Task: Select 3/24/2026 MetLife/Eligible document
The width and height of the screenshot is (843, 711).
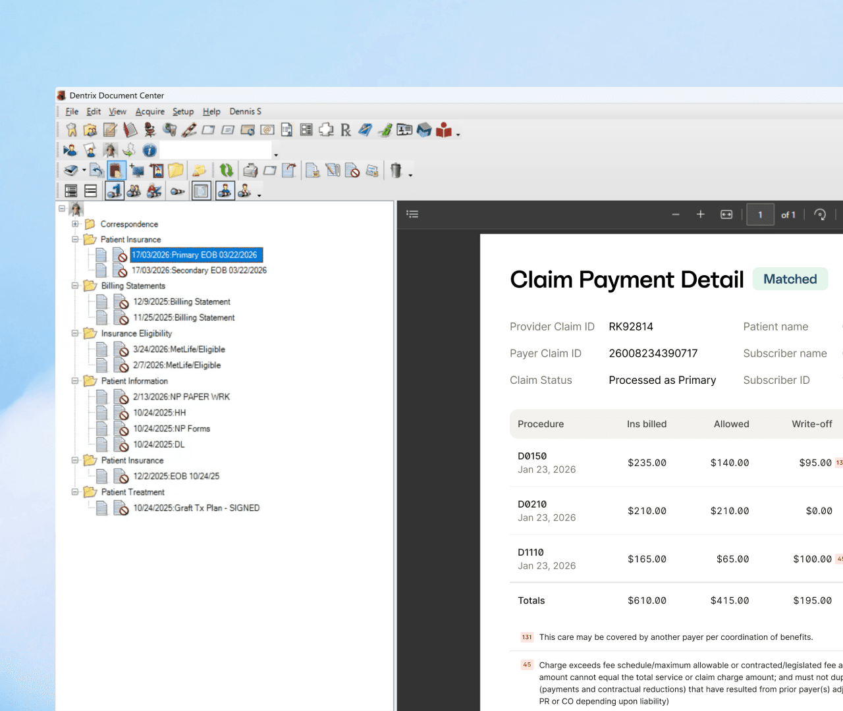Action: pos(179,350)
